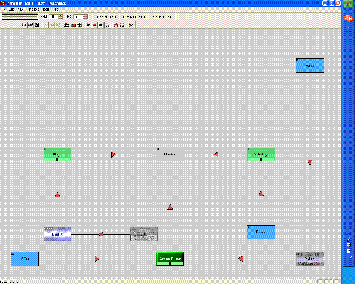355x300 pixels.
Task: Start playback with the play triangle button
Action: point(89,25)
